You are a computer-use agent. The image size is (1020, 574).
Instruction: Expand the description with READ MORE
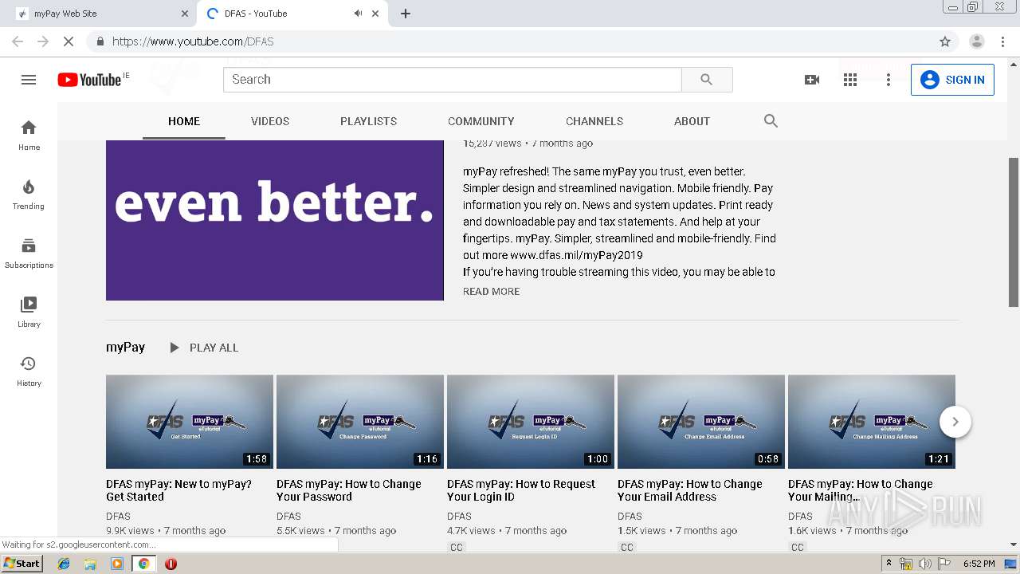coord(491,292)
